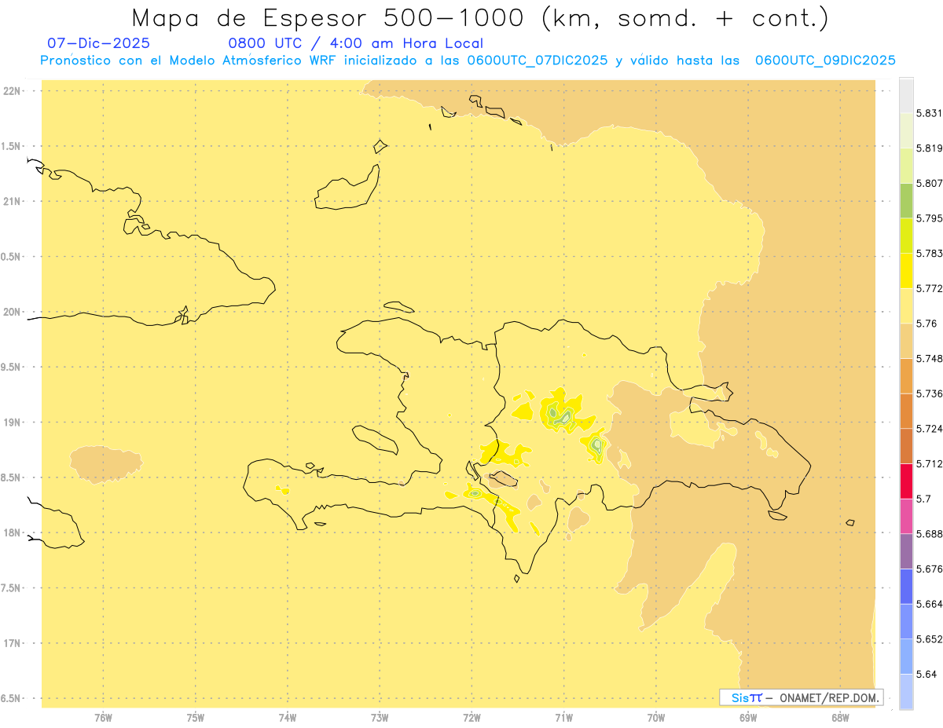This screenshot has height=728, width=943.
Task: Select the orange legend swatch between 5.736 and 5.748
Action: click(x=906, y=375)
